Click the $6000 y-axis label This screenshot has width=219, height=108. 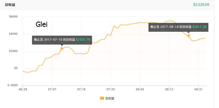pos(13,17)
